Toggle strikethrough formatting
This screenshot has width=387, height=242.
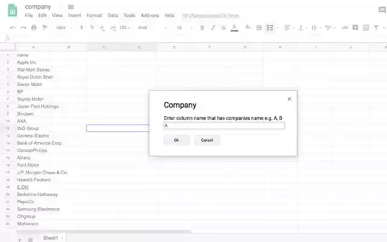[x=223, y=28]
